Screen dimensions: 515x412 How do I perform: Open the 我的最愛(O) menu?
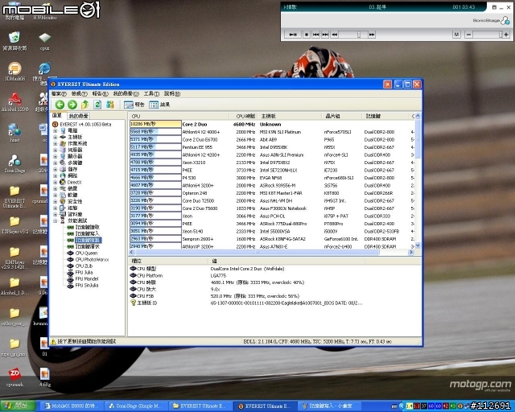(x=126, y=93)
